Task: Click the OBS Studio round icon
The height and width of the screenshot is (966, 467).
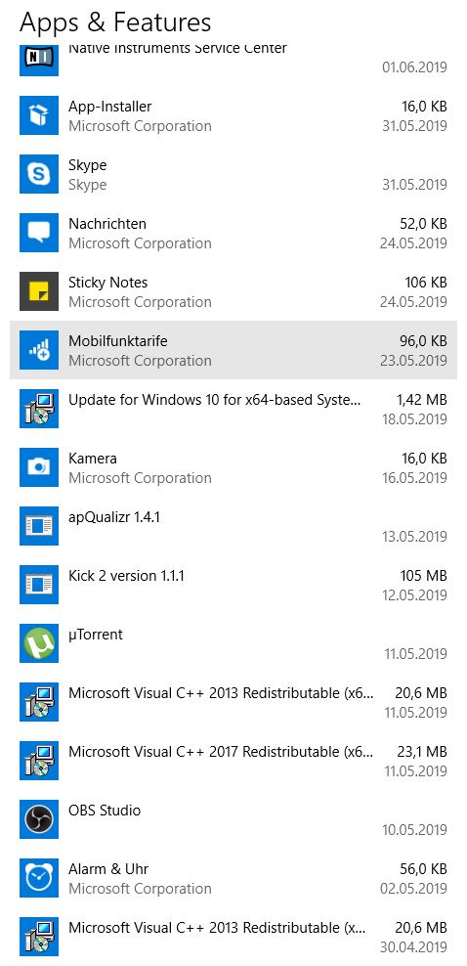Action: (x=39, y=819)
